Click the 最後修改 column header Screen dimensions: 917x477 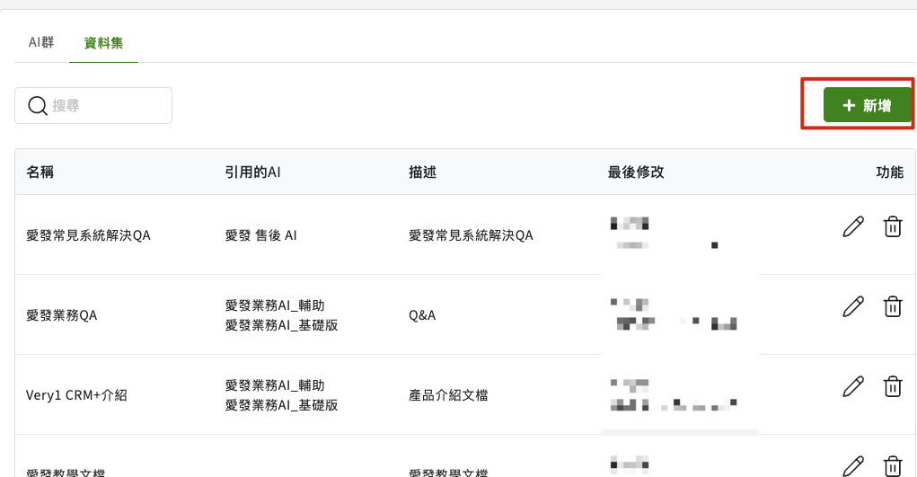[636, 172]
